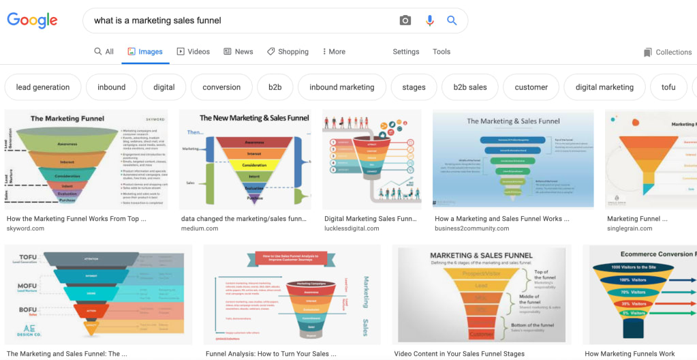697x360 pixels.
Task: Open The New Marketing & Sales Funnel image
Action: pos(245,160)
